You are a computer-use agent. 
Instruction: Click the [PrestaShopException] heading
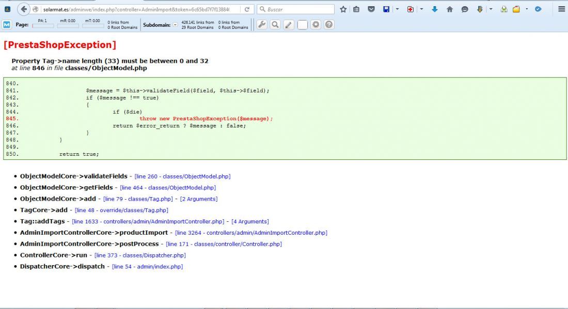coord(60,44)
